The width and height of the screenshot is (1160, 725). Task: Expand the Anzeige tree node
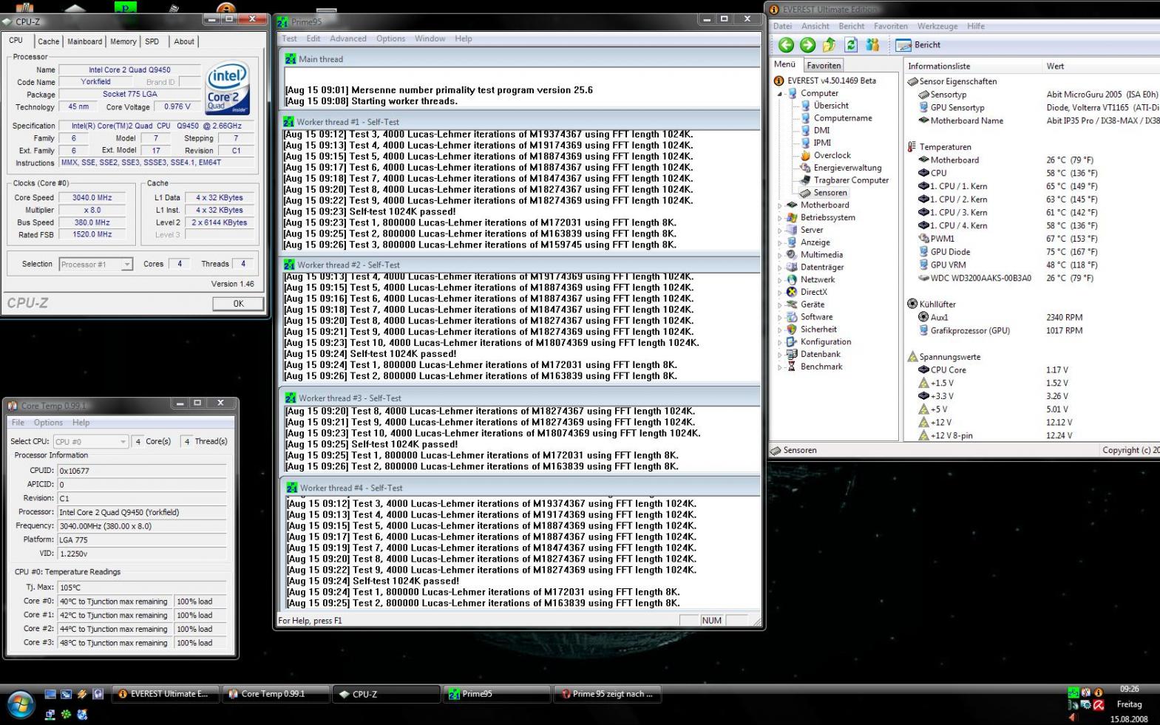coord(779,242)
